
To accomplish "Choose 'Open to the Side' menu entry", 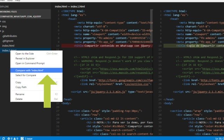I will point(36,54).
